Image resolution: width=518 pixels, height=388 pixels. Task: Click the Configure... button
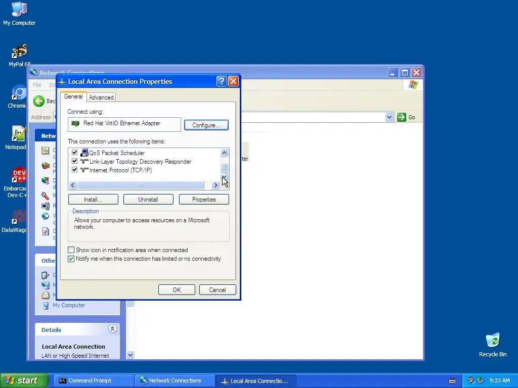206,125
